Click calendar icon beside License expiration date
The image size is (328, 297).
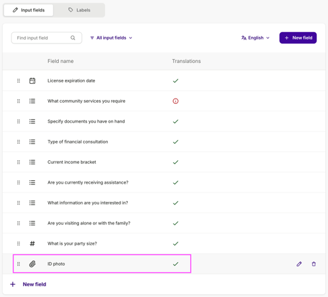tap(32, 80)
